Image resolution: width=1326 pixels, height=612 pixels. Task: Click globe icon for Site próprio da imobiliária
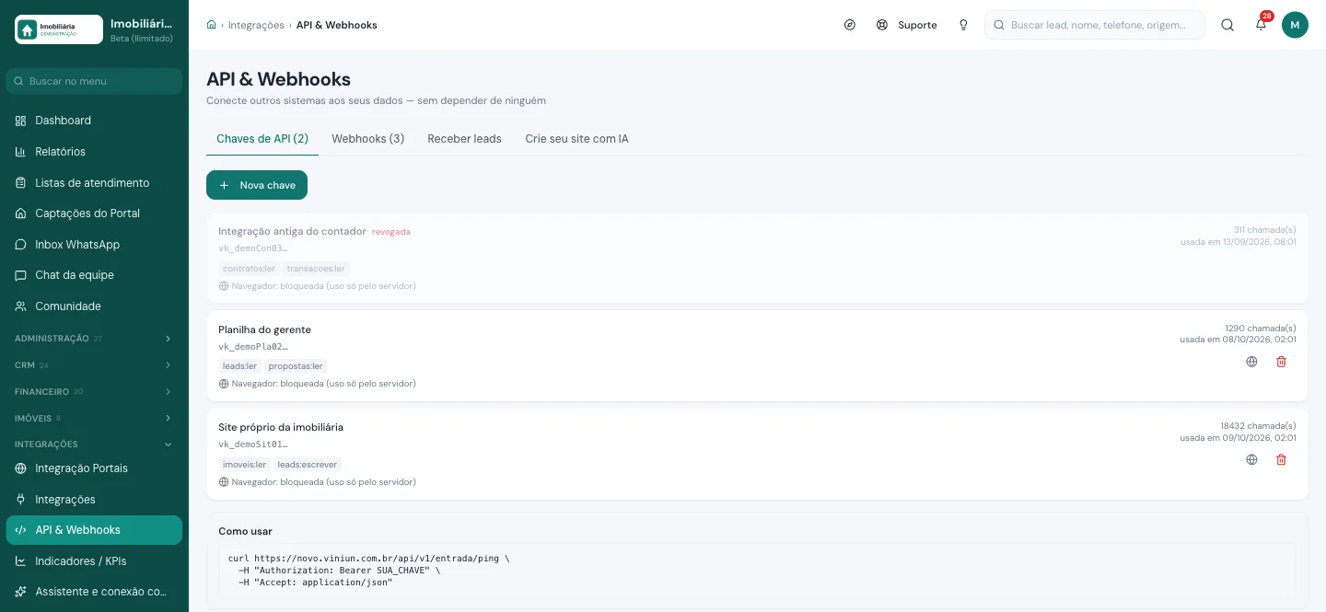click(1251, 460)
